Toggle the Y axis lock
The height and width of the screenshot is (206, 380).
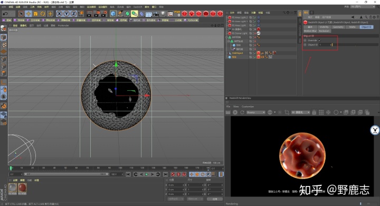click(x=66, y=14)
